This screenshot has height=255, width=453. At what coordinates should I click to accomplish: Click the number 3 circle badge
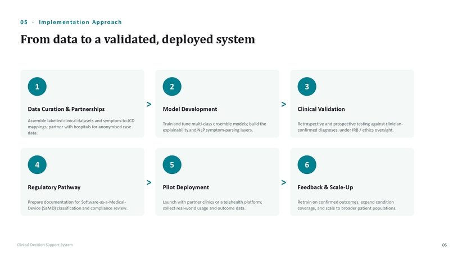click(307, 87)
